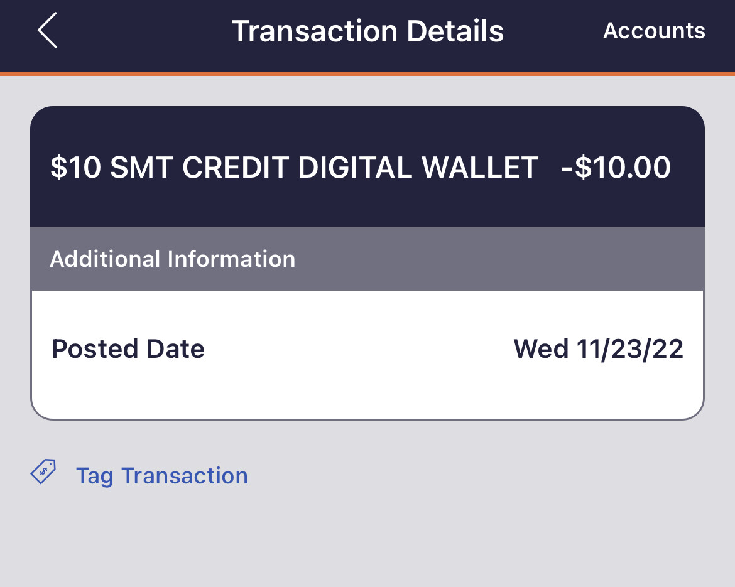Screen dimensions: 735x587
Task: Click the $10 SMT CREDIT DIGITAL WALLET description
Action: click(x=294, y=168)
